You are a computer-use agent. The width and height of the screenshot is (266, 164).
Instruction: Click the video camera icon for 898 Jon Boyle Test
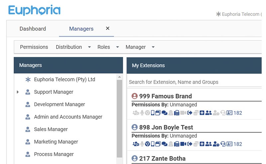pos(183,144)
